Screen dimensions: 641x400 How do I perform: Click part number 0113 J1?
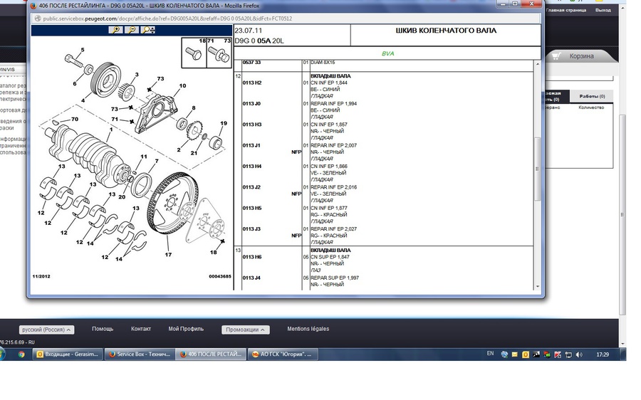click(251, 145)
